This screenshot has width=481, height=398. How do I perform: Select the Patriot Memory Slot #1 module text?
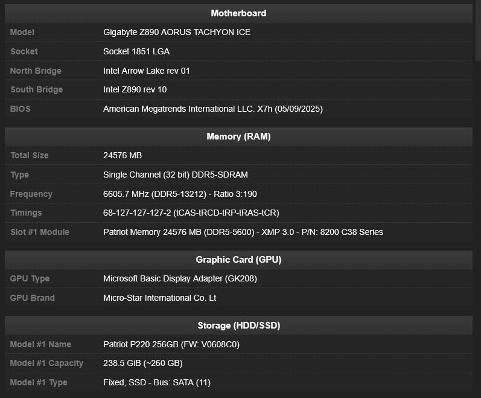(x=243, y=232)
